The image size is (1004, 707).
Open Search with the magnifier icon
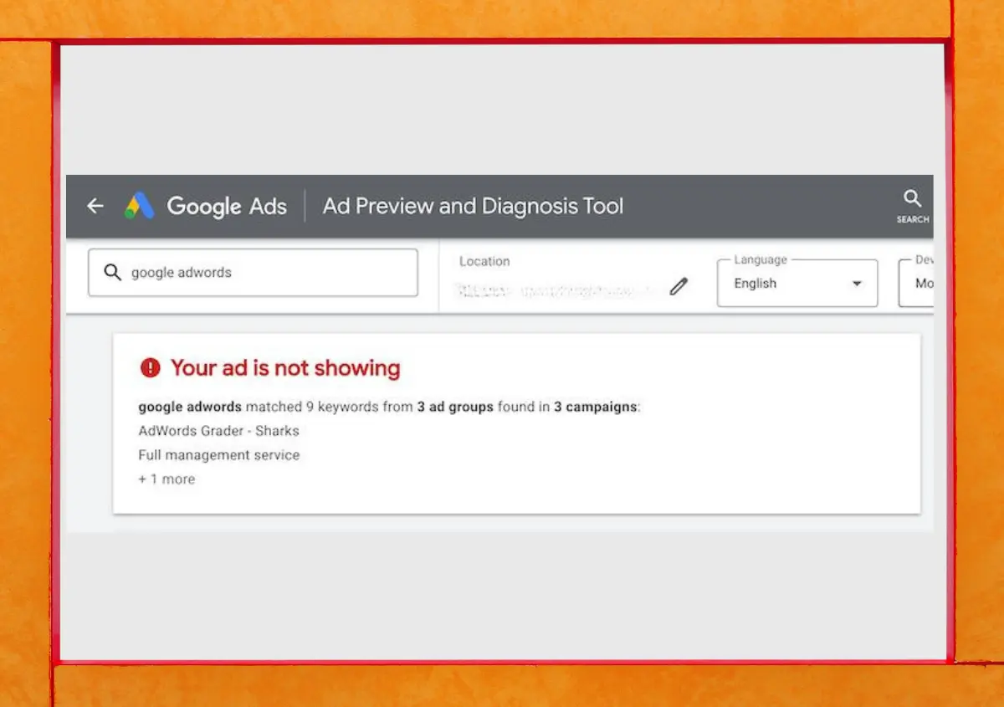[x=913, y=206]
